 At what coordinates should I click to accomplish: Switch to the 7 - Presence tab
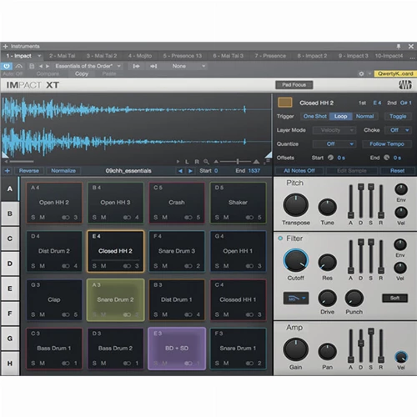click(270, 56)
